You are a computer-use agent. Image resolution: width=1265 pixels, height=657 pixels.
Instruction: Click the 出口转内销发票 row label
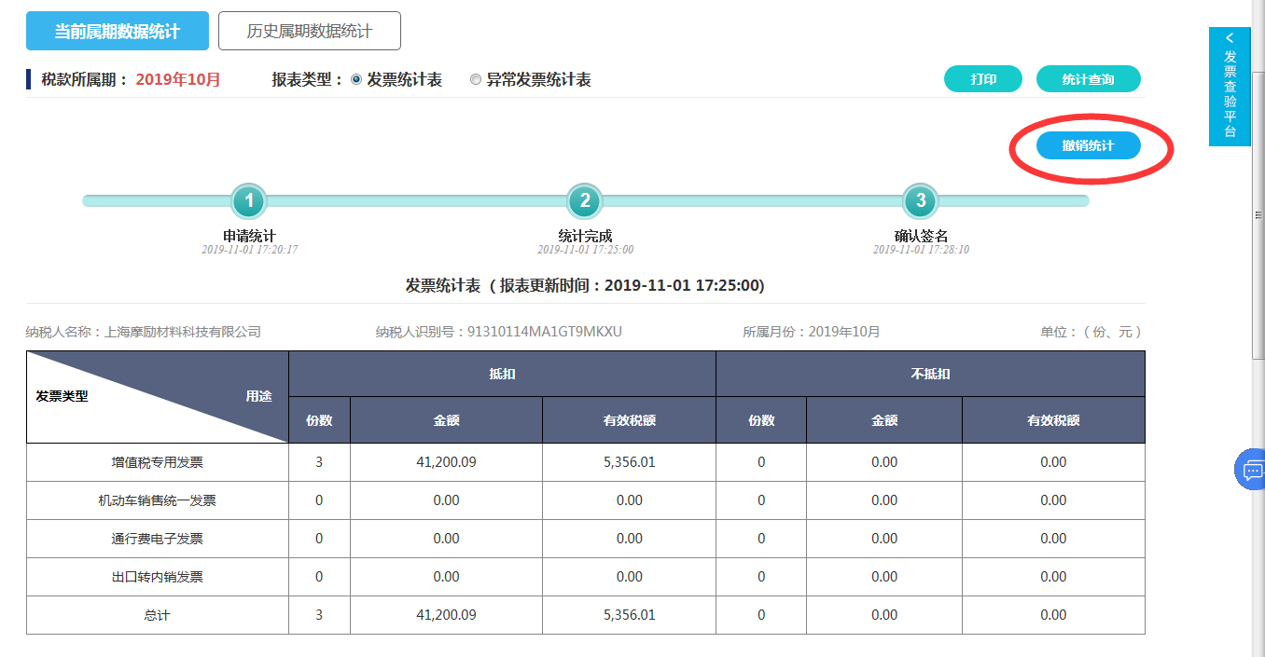click(x=157, y=577)
